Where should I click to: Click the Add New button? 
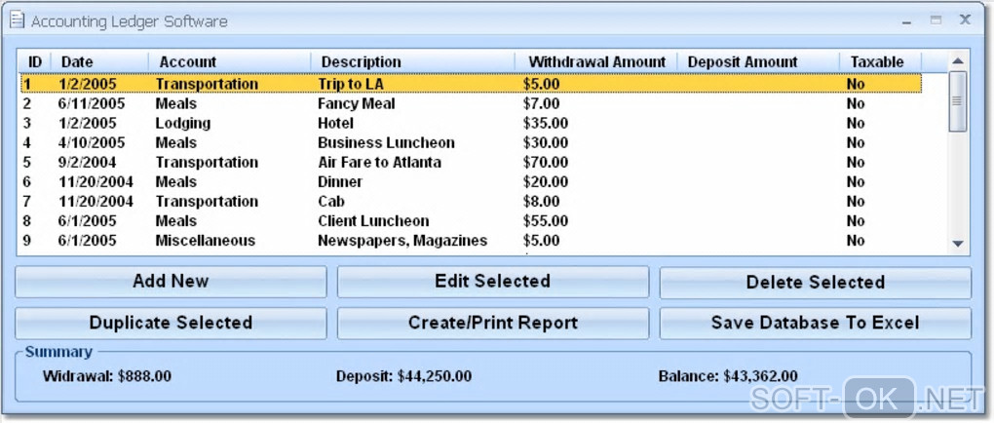(x=171, y=282)
